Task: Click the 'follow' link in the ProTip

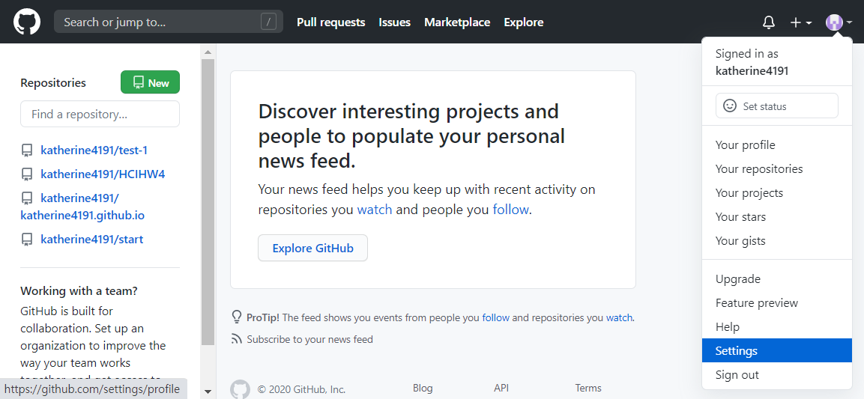Action: pos(496,317)
